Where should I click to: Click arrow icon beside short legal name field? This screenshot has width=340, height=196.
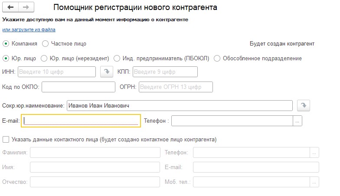[304, 106]
